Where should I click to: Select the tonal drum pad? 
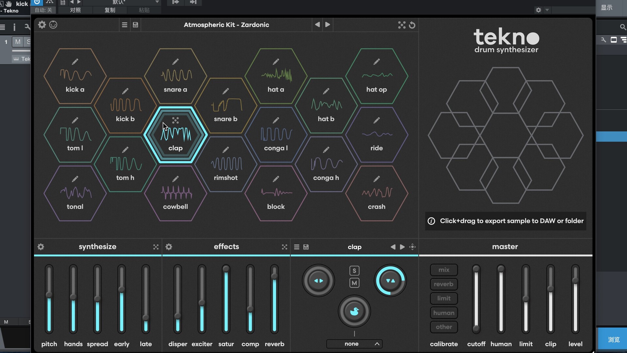point(75,193)
